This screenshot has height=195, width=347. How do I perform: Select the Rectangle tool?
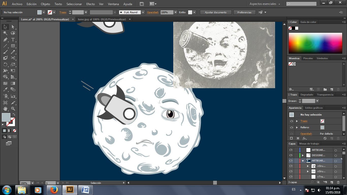pyautogui.click(x=13, y=46)
